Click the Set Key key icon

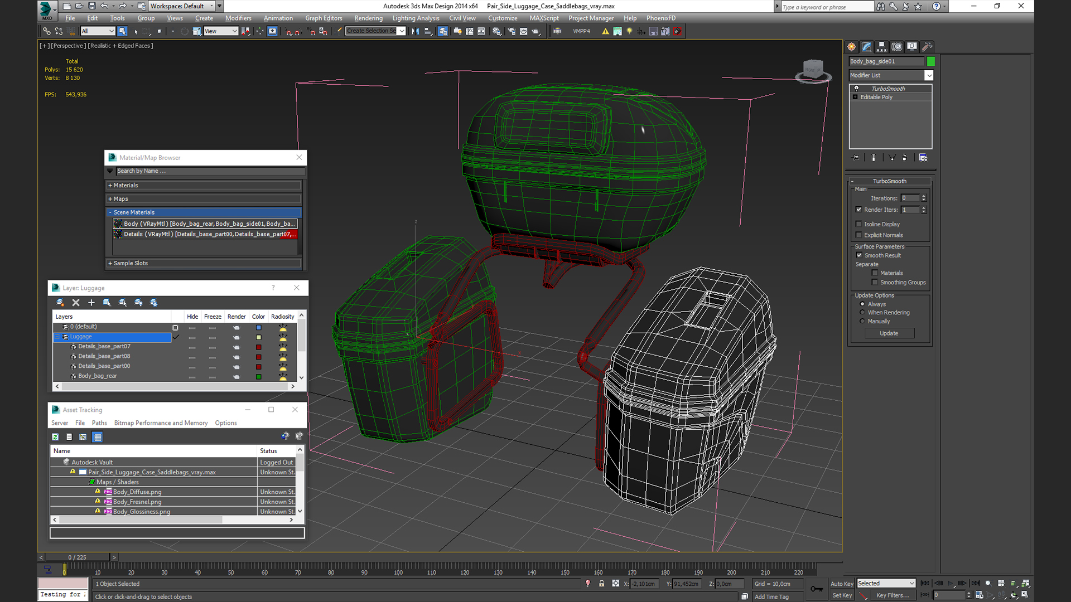coord(817,589)
